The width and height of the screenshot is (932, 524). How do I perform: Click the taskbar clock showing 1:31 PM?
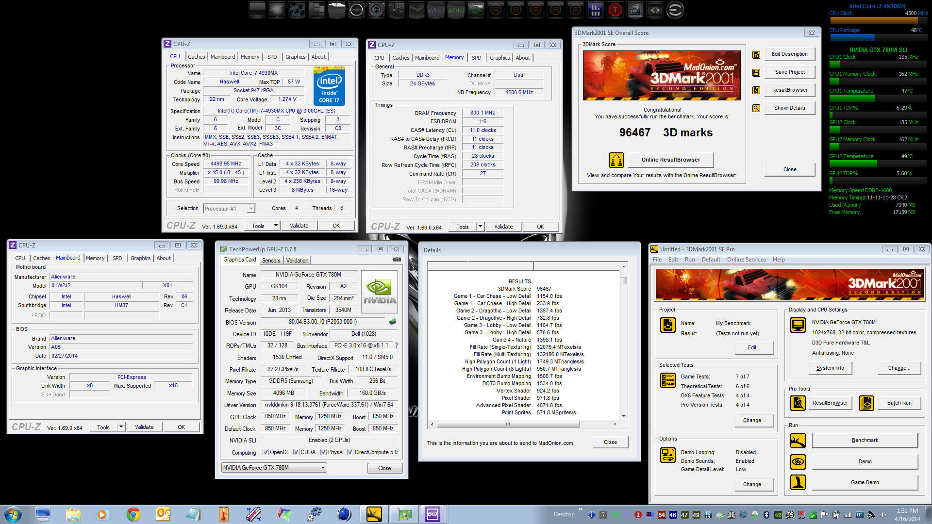[x=907, y=515]
